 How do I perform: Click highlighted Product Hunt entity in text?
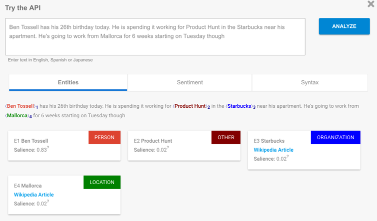click(190, 106)
